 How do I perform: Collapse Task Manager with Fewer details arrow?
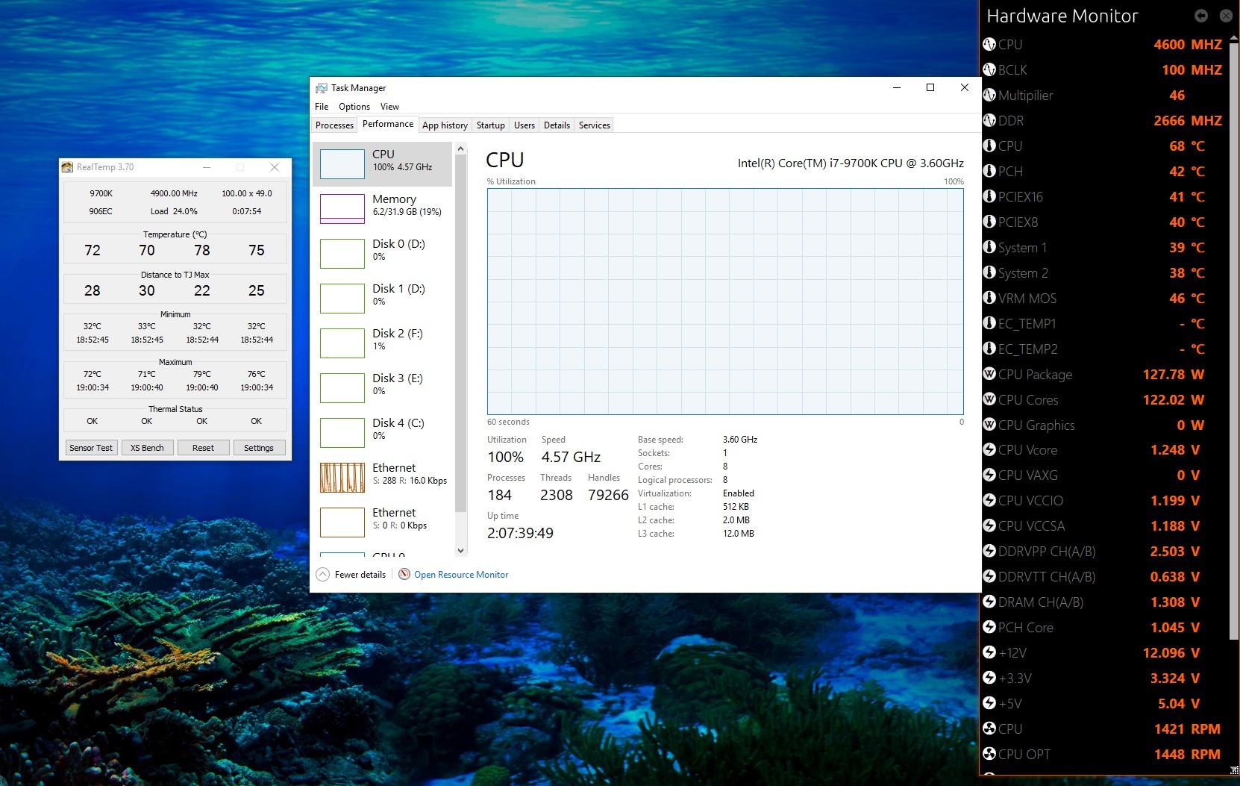tap(322, 575)
